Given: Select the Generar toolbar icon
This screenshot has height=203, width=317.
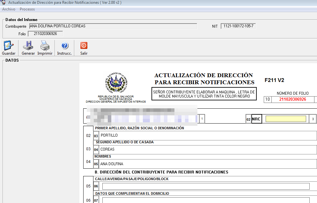Looking at the screenshot, I should tap(27, 46).
